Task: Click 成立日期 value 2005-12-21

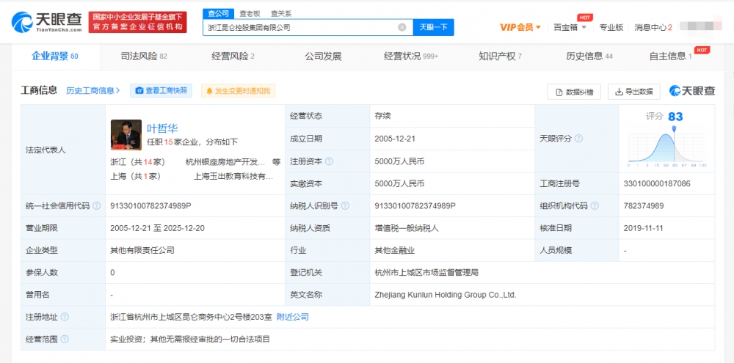Action: [x=395, y=139]
